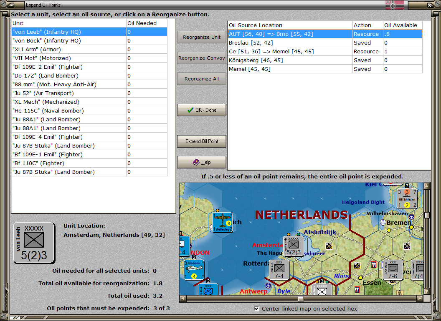Select the "Bf 110C" (Fighter) row

[89, 163]
